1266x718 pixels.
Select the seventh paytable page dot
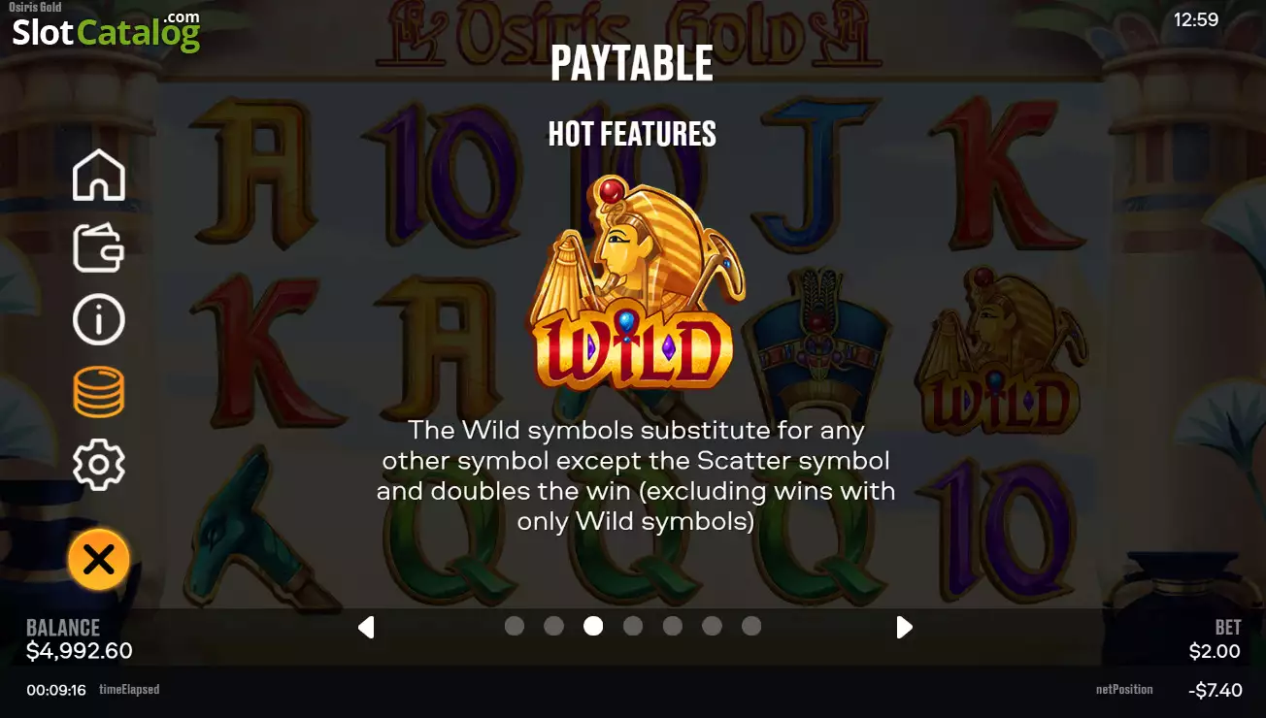coord(751,626)
